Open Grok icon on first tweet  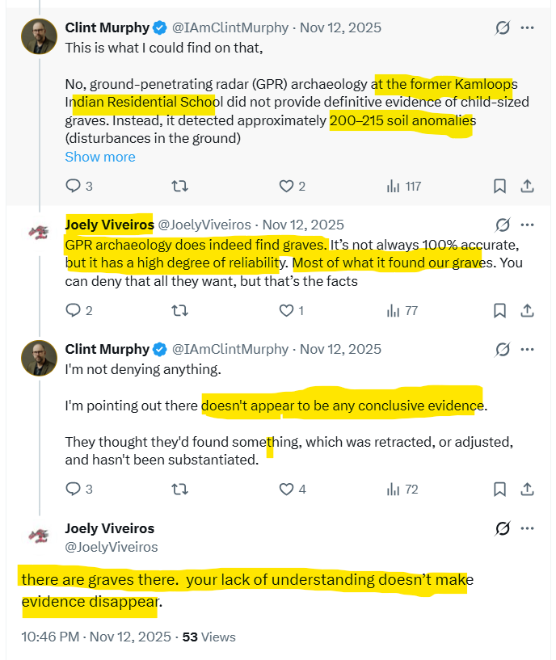(502, 27)
